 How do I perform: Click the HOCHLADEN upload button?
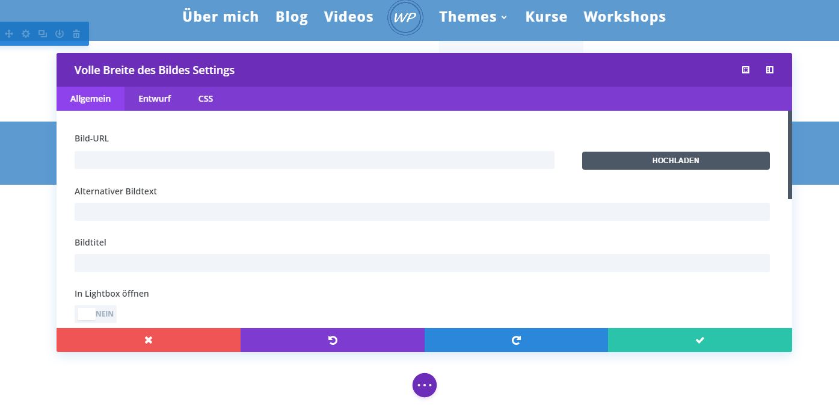pyautogui.click(x=675, y=161)
